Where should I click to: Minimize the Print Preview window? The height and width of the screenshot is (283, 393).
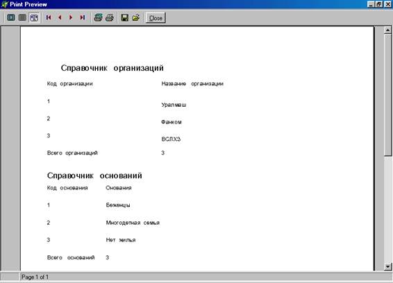(371, 4)
